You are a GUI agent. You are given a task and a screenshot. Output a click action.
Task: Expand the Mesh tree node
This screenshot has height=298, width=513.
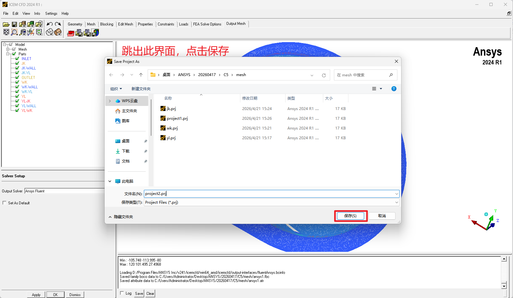coord(8,49)
